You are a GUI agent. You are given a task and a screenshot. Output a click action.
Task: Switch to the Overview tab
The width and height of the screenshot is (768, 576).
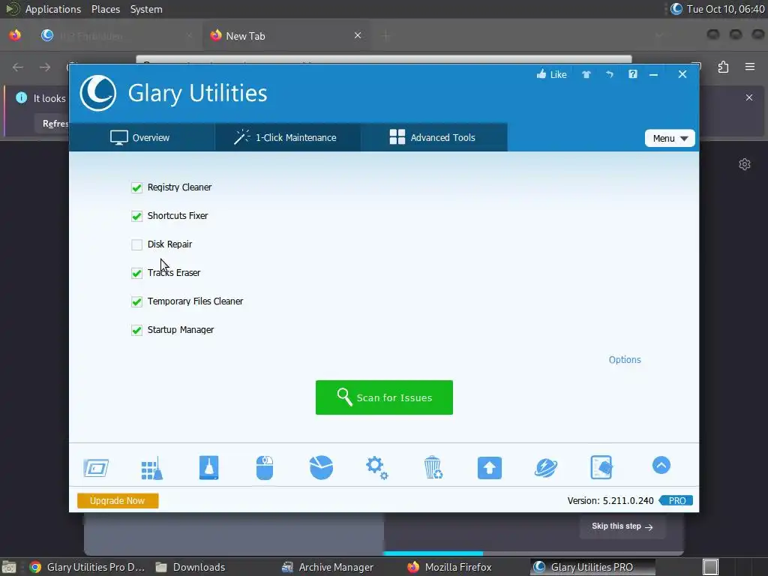142,137
